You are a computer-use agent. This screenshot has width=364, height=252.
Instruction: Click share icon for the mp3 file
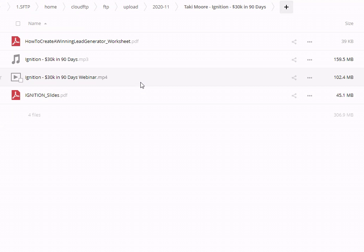coord(294,59)
